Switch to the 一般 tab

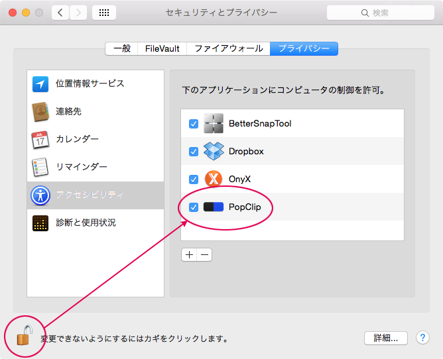click(121, 48)
